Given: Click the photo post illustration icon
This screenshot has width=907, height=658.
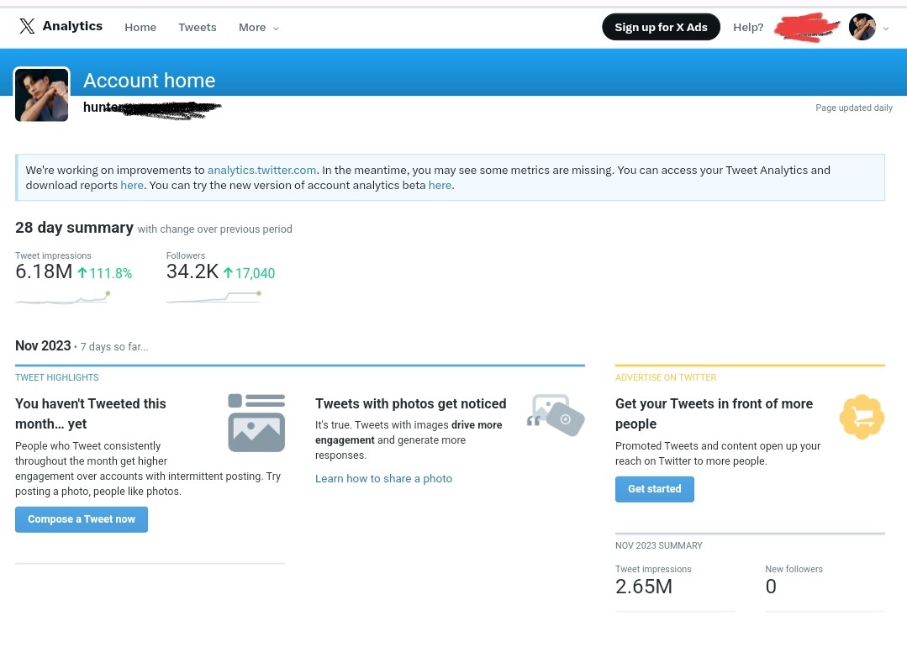Looking at the screenshot, I should [256, 423].
